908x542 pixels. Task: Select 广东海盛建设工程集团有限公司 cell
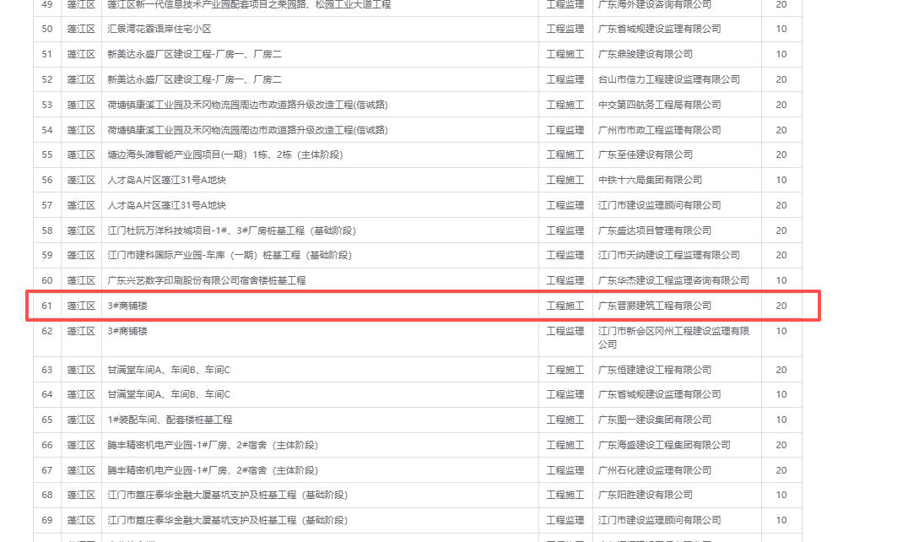(664, 445)
